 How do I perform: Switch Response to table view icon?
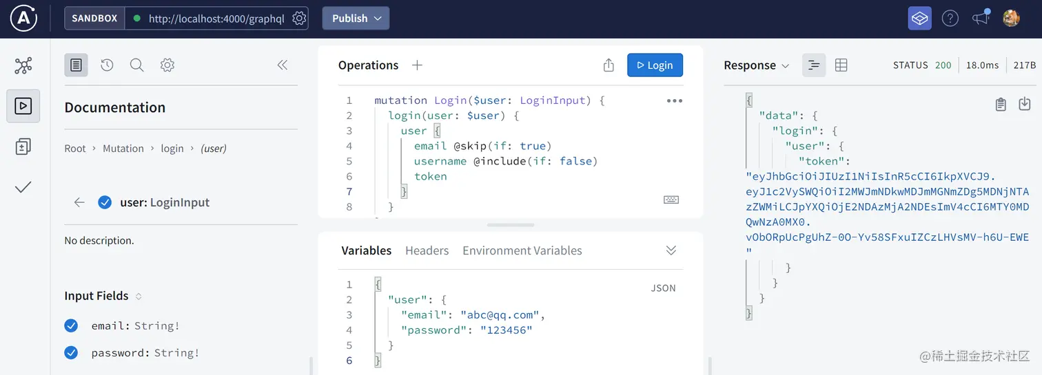tap(841, 65)
